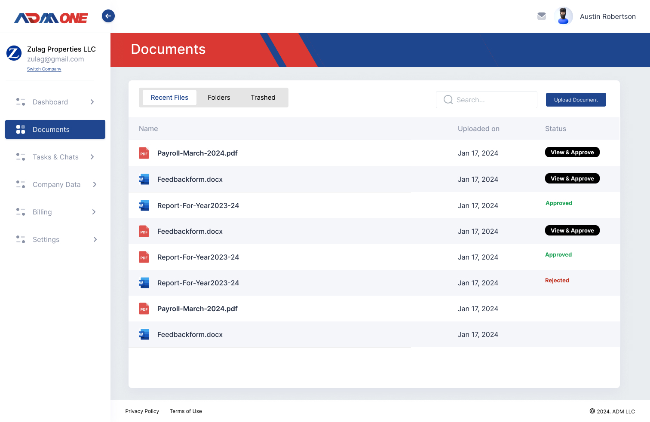650x422 pixels.
Task: Select the Recent Files tab
Action: (x=169, y=98)
